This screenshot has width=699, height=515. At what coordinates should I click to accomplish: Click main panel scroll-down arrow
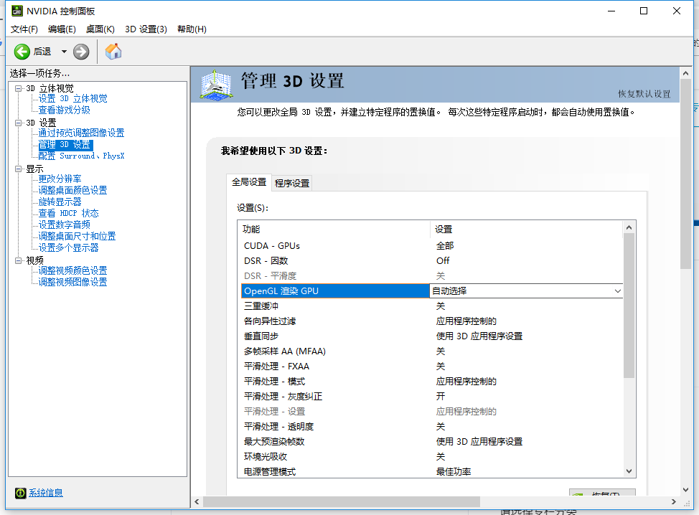coord(685,490)
